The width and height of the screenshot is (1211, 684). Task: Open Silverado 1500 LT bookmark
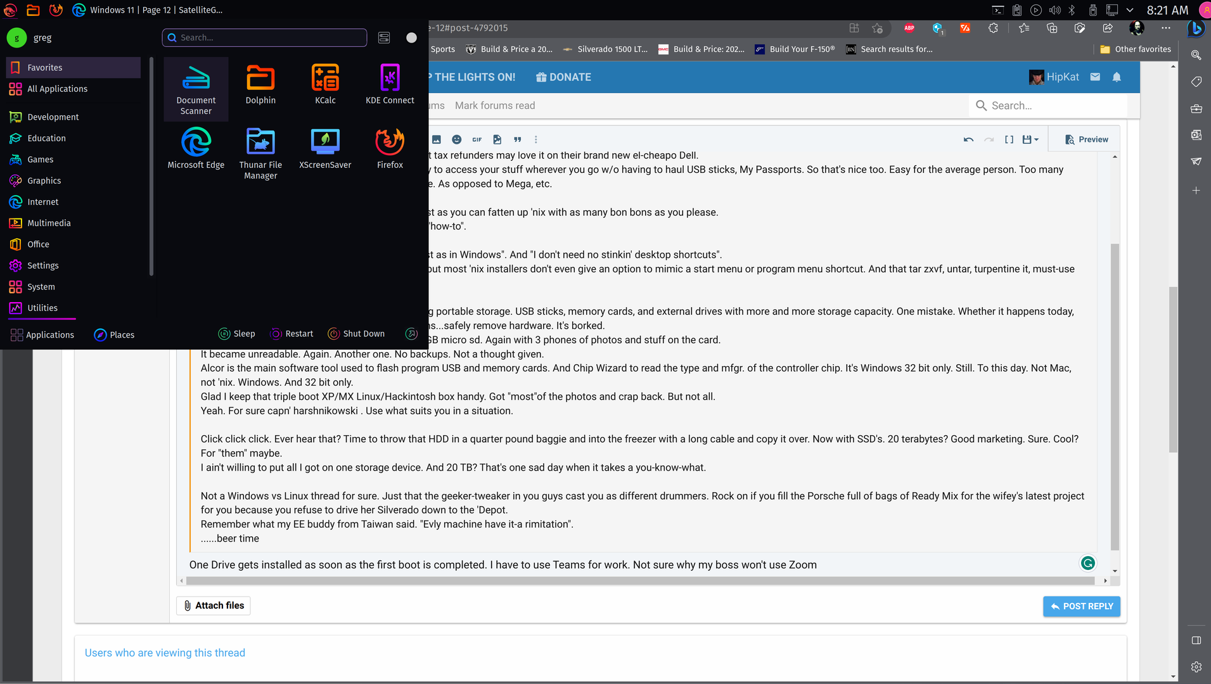[605, 49]
